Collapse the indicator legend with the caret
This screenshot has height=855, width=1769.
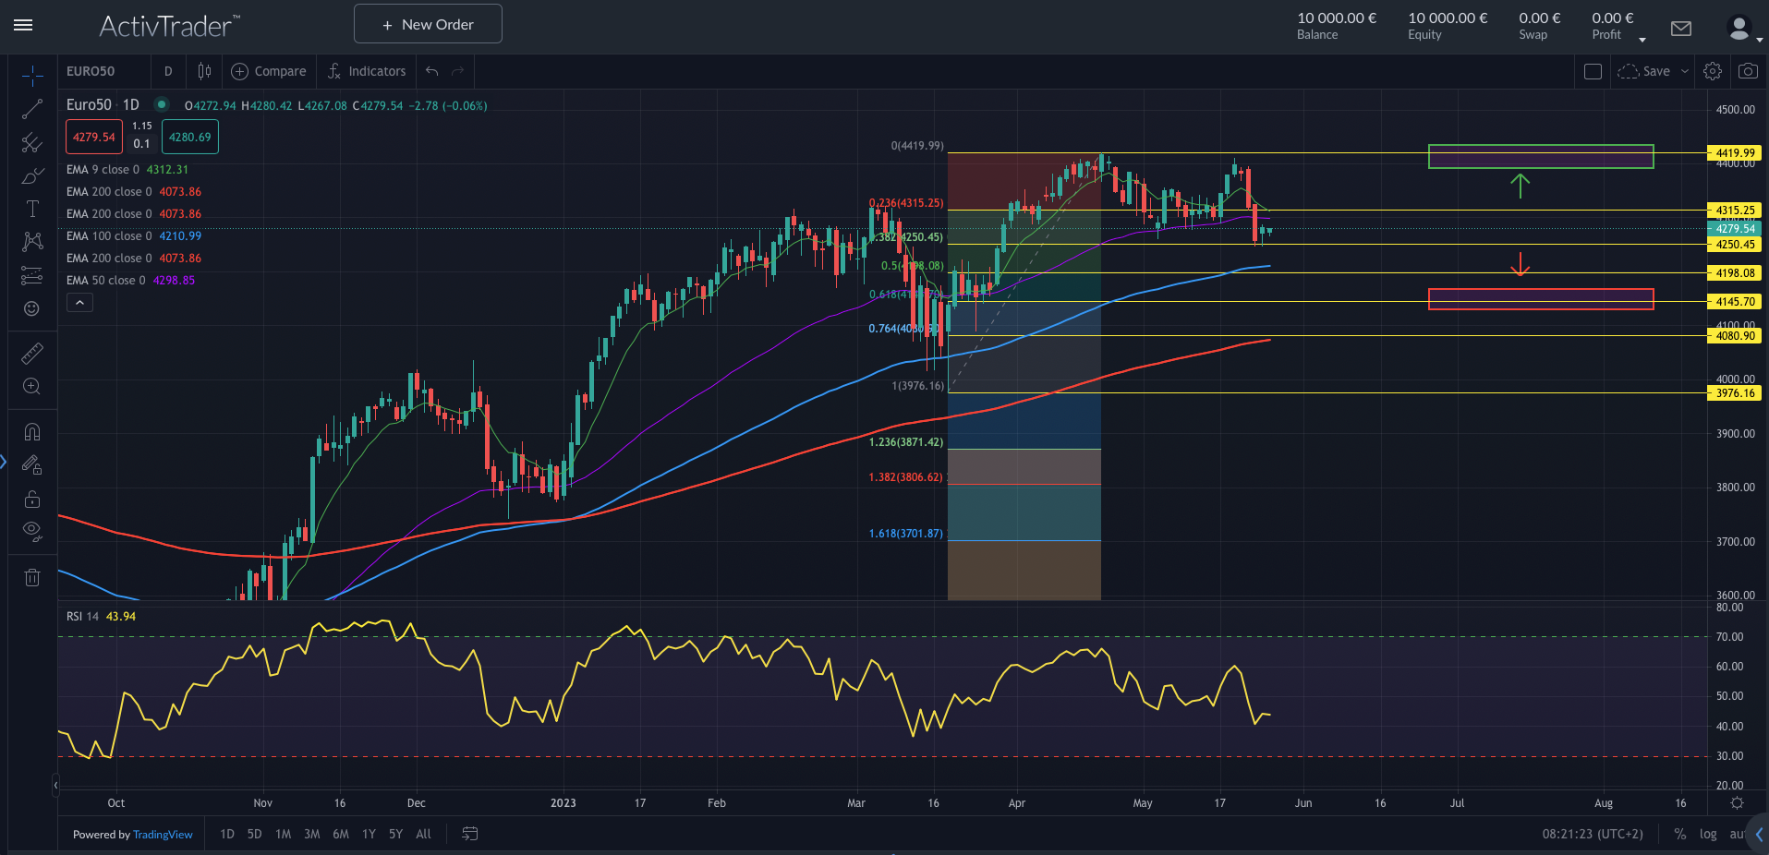click(x=79, y=302)
